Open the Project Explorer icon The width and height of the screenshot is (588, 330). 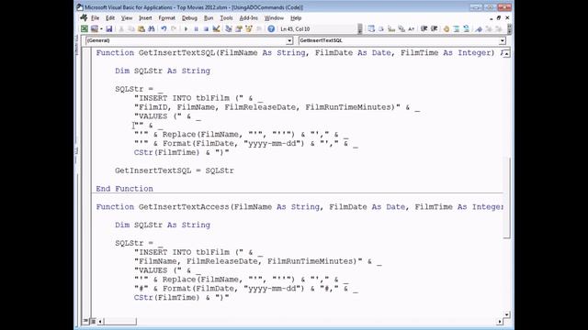pos(229,28)
